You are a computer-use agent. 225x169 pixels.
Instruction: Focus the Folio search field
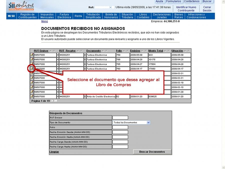tap(120, 127)
